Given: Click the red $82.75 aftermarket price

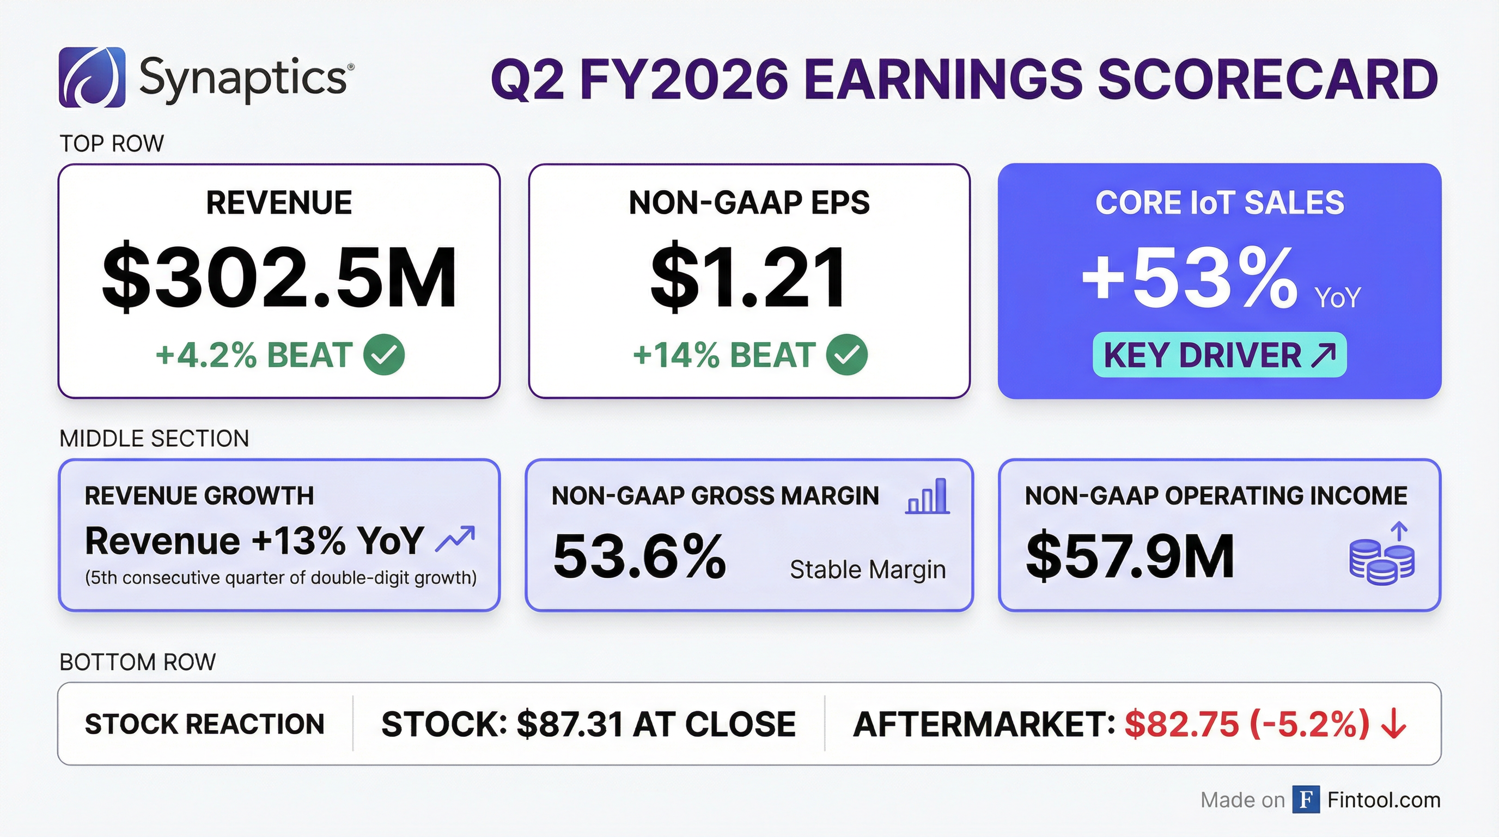Looking at the screenshot, I should tap(1181, 724).
